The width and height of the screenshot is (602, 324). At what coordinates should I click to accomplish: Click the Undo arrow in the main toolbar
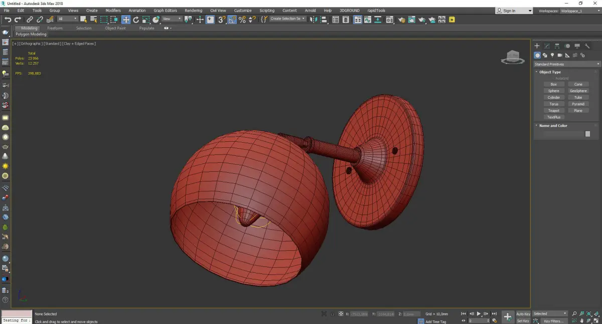point(8,20)
